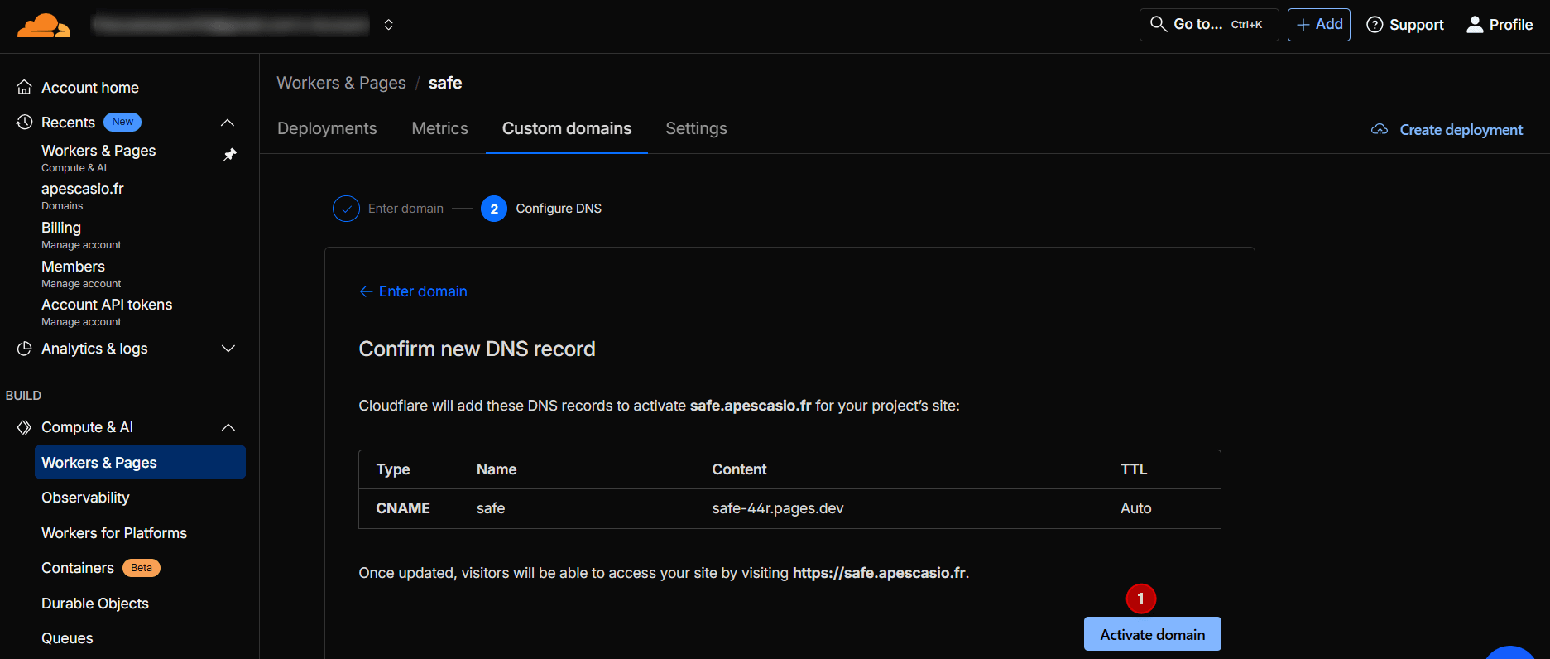The width and height of the screenshot is (1550, 659).
Task: Click the Analytics & logs chart icon
Action: (x=25, y=349)
